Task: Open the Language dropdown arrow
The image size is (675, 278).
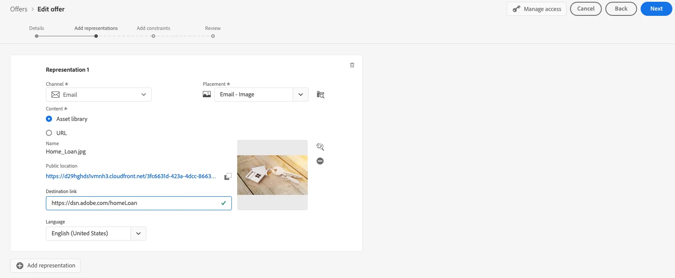Action: tap(138, 234)
